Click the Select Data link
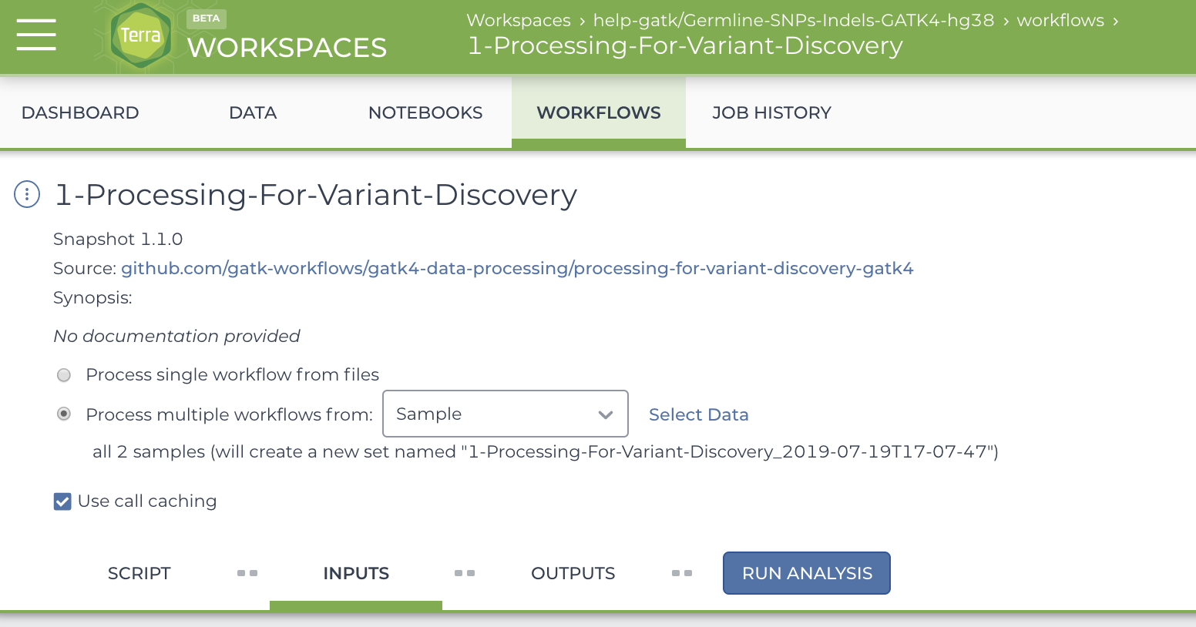 point(698,414)
